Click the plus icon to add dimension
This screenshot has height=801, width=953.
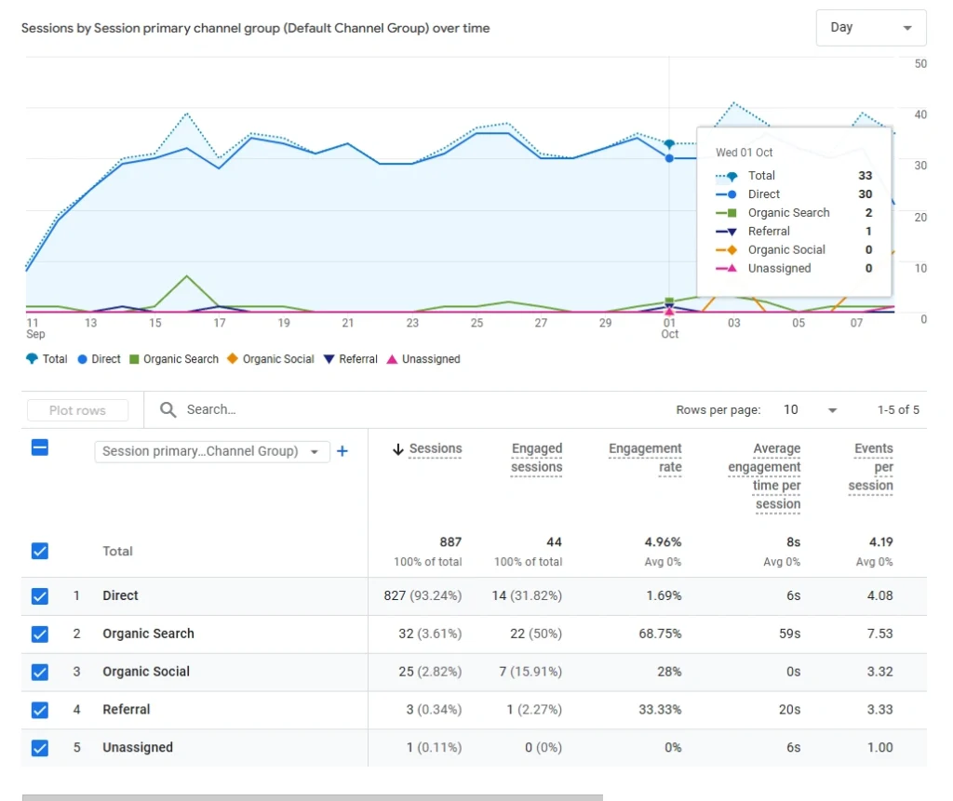[342, 451]
